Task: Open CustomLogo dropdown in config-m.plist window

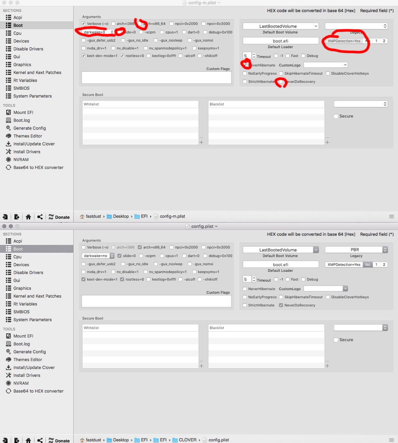Action: [x=325, y=65]
